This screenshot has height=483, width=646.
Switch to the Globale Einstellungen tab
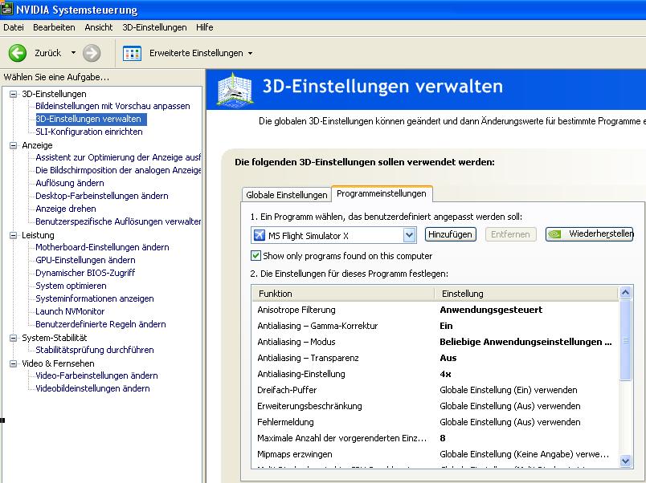click(286, 195)
